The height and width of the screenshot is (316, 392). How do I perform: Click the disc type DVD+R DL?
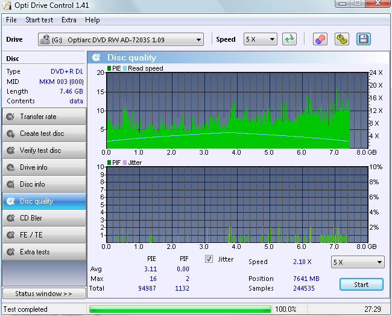[x=67, y=72]
